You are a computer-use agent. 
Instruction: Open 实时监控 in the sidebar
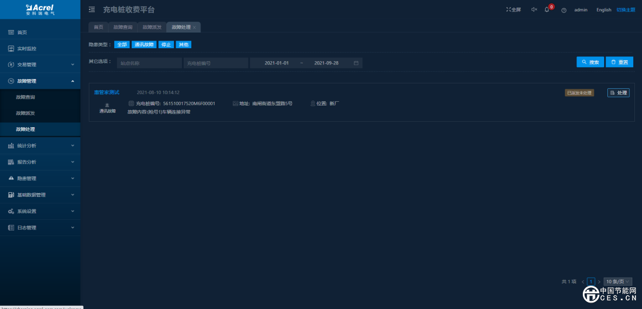[x=40, y=49]
